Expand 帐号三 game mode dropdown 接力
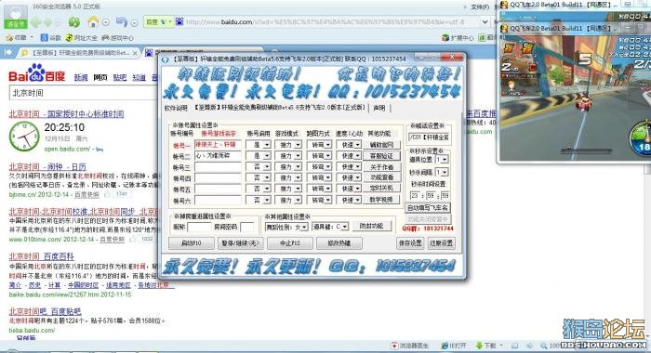The image size is (651, 353). coord(289,167)
